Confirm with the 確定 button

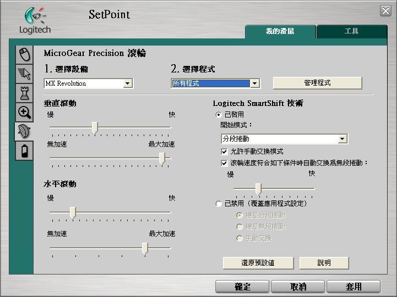[x=242, y=287]
